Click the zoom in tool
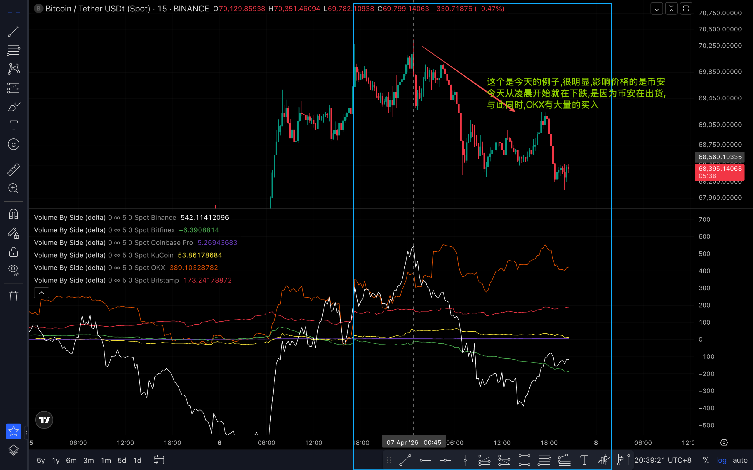This screenshot has width=753, height=470. (x=13, y=188)
